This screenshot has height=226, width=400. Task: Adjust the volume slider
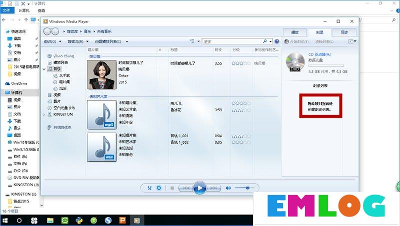245,188
